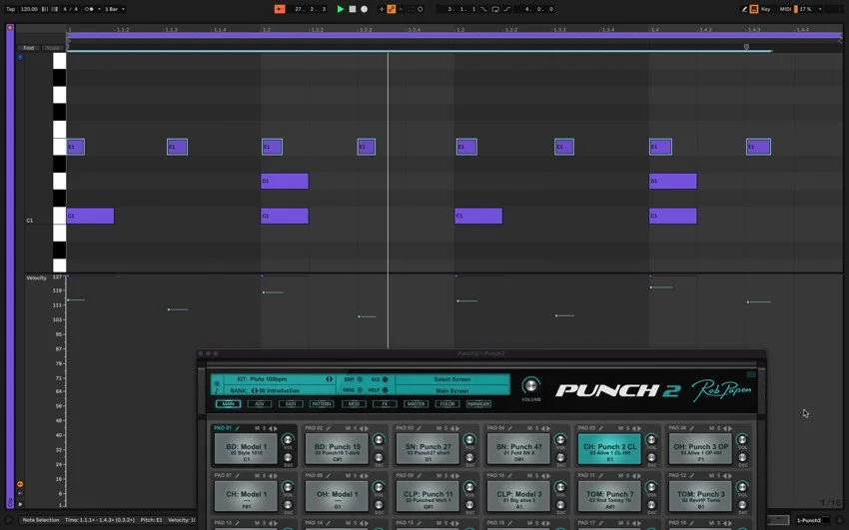Toggle the ECS indicator in Punch 2 display

tap(385, 379)
